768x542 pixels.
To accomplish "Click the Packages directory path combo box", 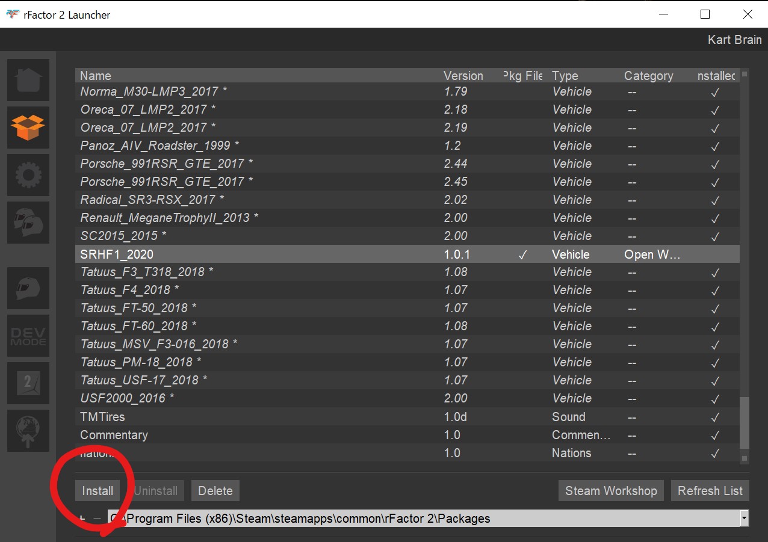I will pos(421,518).
